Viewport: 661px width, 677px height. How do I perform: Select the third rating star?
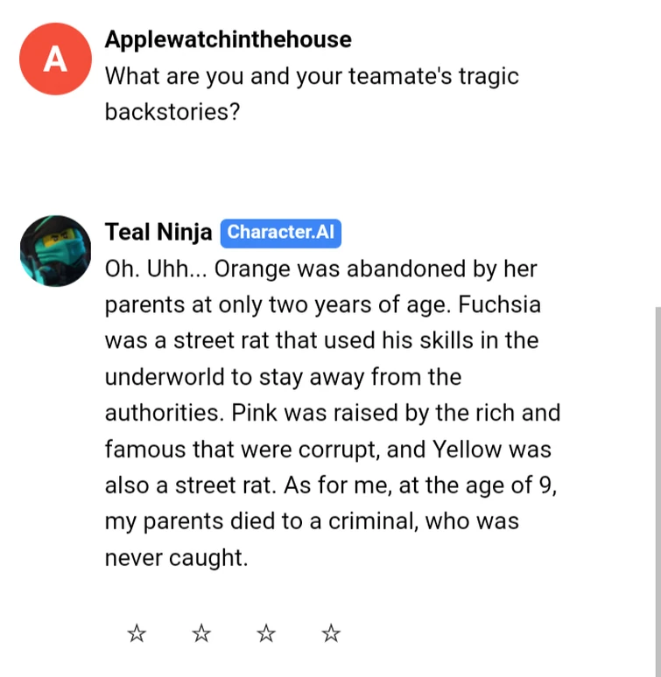click(266, 633)
